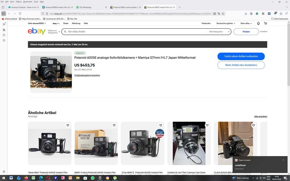Open the Firefox Downloads panel
290x181 pixels.
point(246,14)
